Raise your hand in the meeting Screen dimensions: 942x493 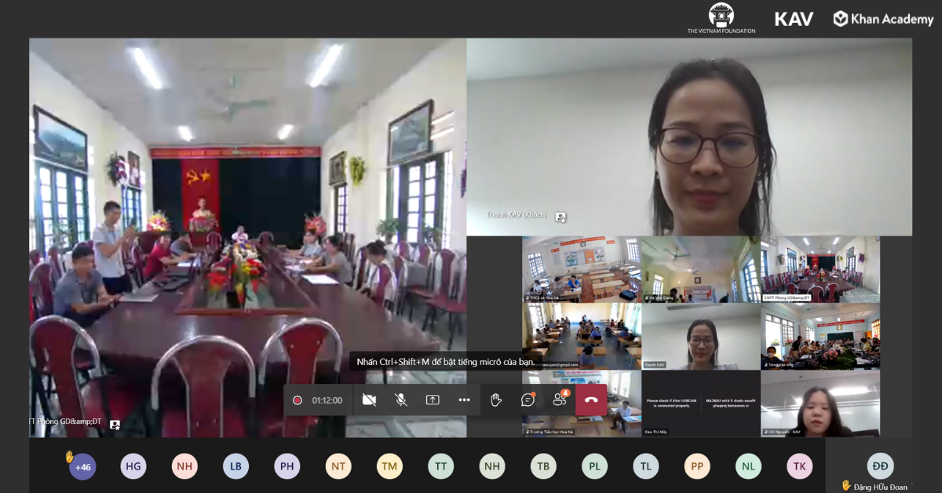tap(496, 400)
